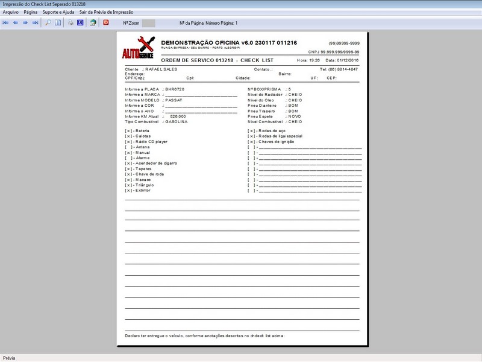Click Pneu Espete NOVO value
Image resolution: width=482 pixels, height=362 pixels.
click(x=295, y=116)
